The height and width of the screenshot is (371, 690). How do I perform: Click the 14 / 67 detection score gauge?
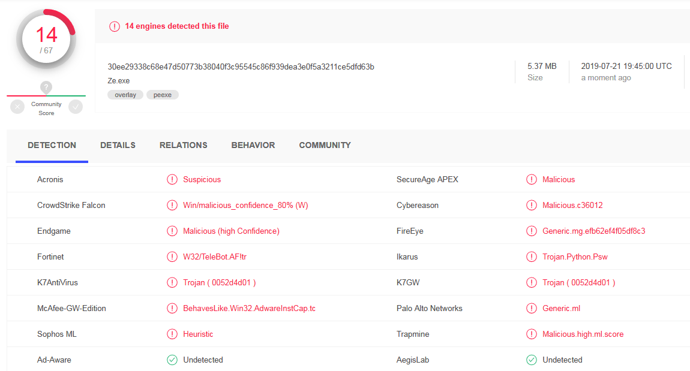[46, 39]
